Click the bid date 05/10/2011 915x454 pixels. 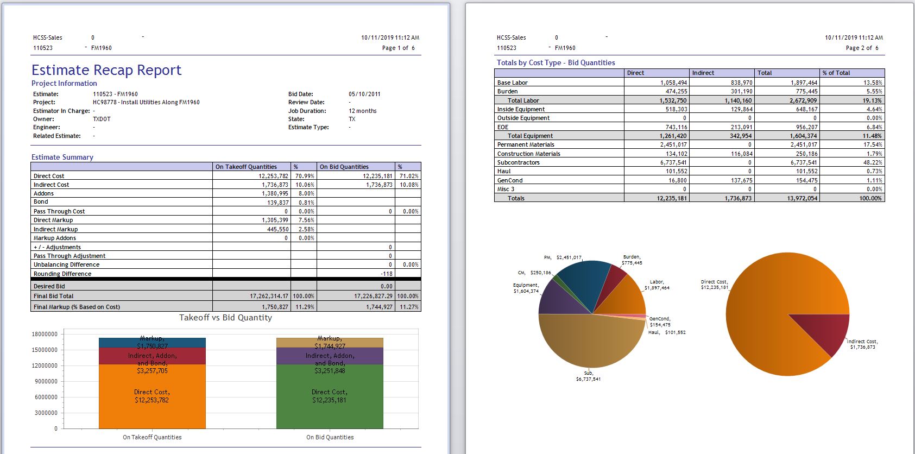tap(364, 94)
